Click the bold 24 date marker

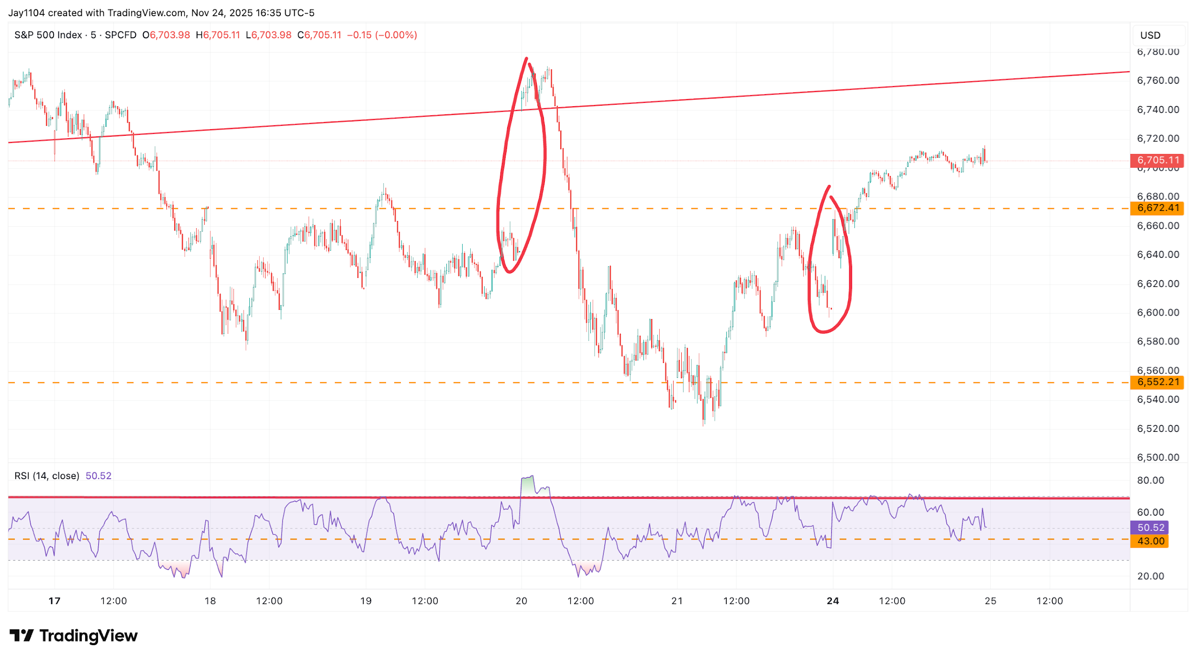coord(833,601)
